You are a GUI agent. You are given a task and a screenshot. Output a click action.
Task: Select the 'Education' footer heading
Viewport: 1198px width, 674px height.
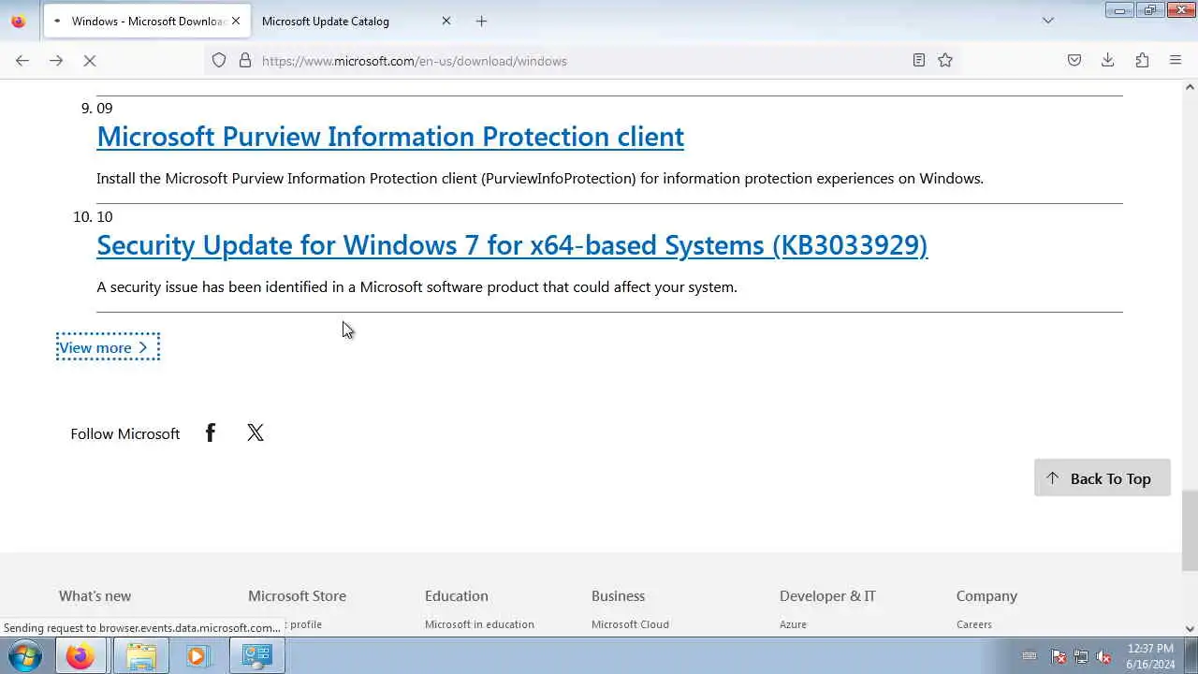click(x=456, y=595)
